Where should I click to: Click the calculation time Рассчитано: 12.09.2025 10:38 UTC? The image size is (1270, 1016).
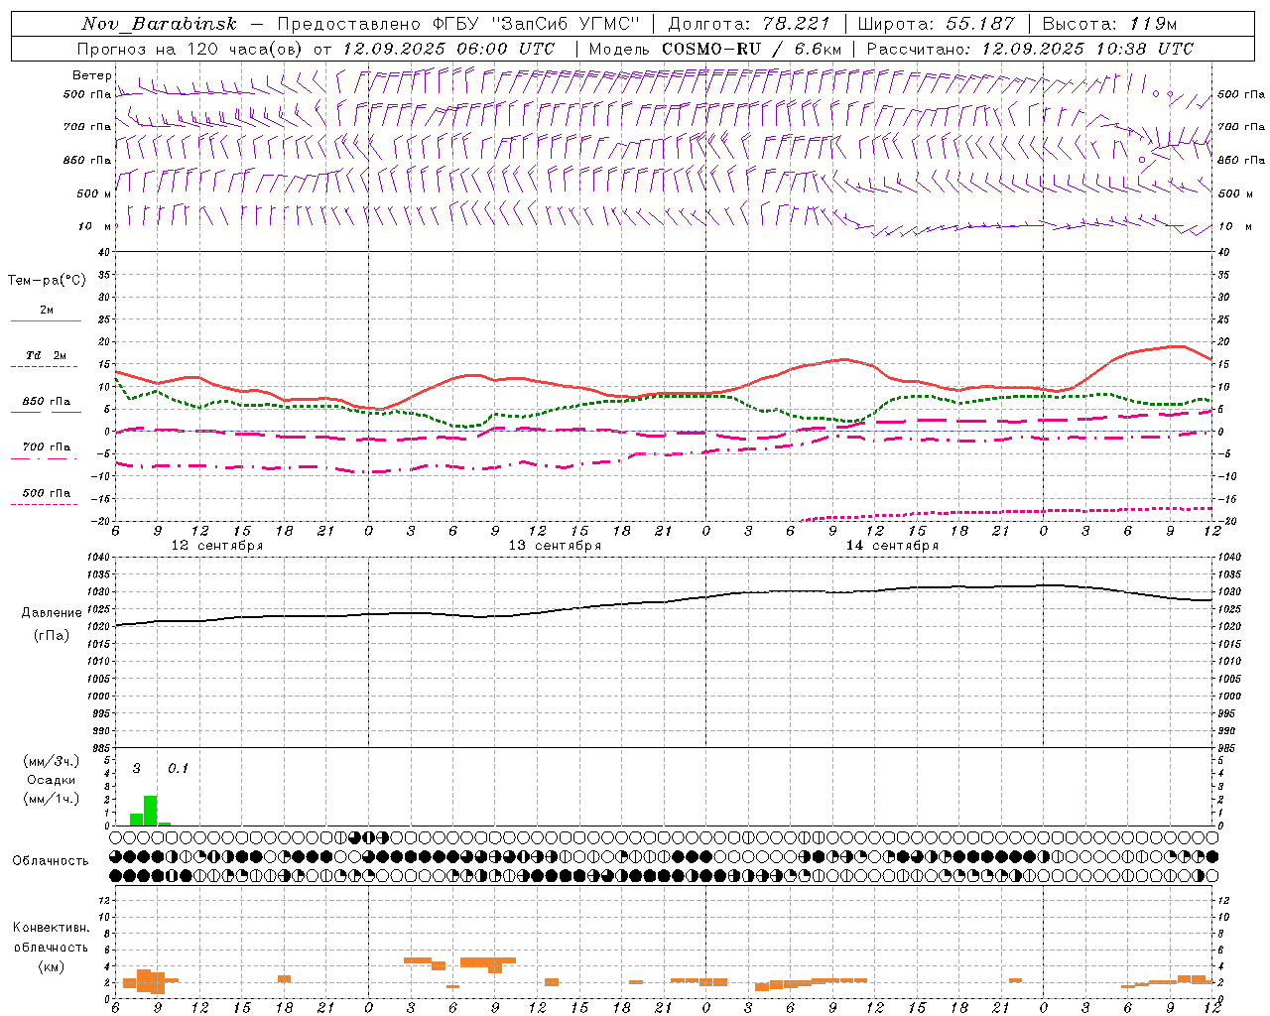(1030, 49)
